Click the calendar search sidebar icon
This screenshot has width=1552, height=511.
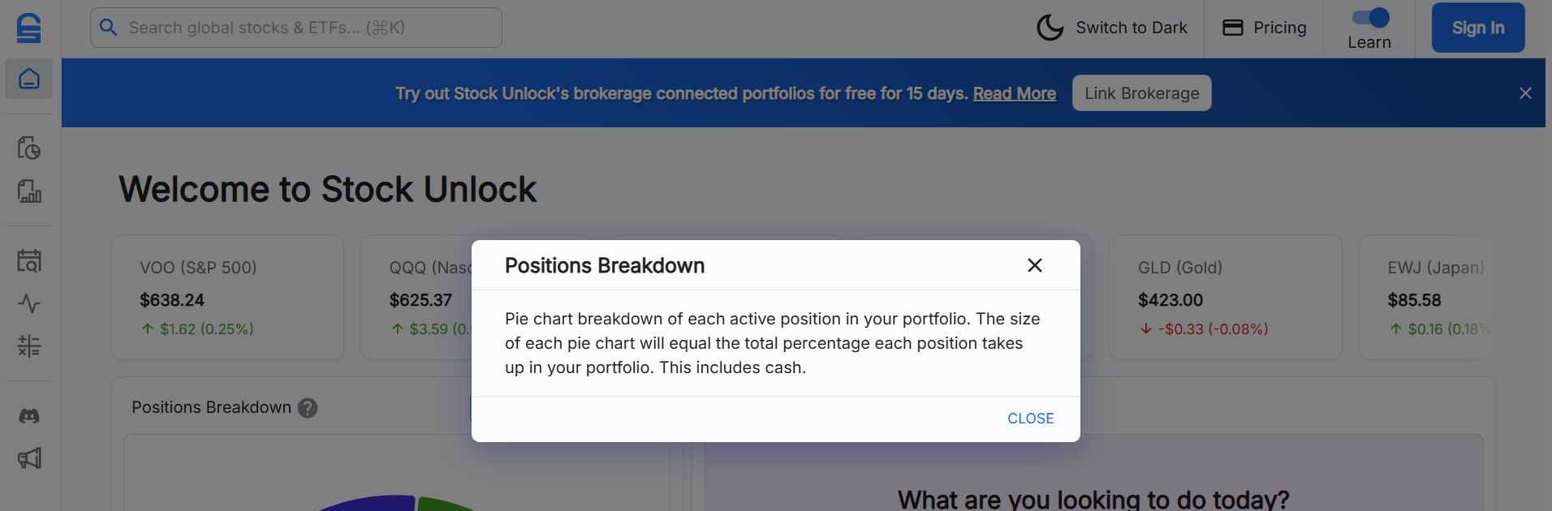tap(28, 260)
